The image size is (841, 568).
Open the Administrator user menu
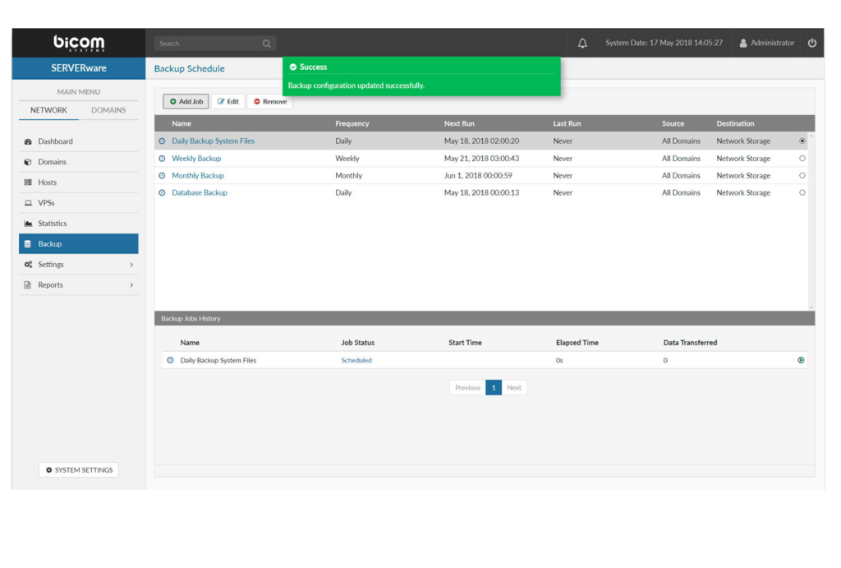pyautogui.click(x=767, y=43)
